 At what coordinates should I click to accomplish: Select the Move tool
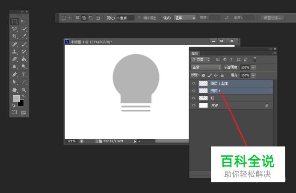click(x=24, y=21)
